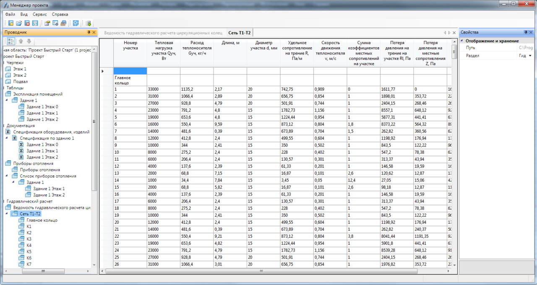Image resolution: width=537 pixels, height=285 pixels.
Task: Toggle auto-hide pin on the Свойства panel
Action: (x=525, y=32)
